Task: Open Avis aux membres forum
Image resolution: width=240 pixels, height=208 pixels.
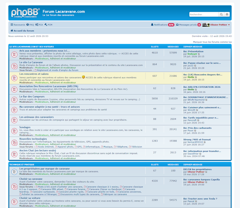Action: coord(44,51)
